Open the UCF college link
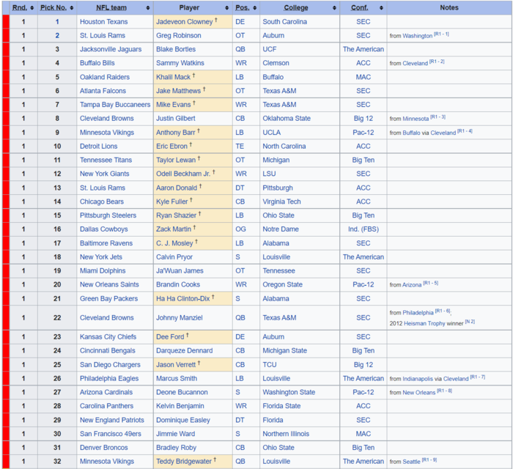Screen dimensions: 513x469 coord(270,50)
